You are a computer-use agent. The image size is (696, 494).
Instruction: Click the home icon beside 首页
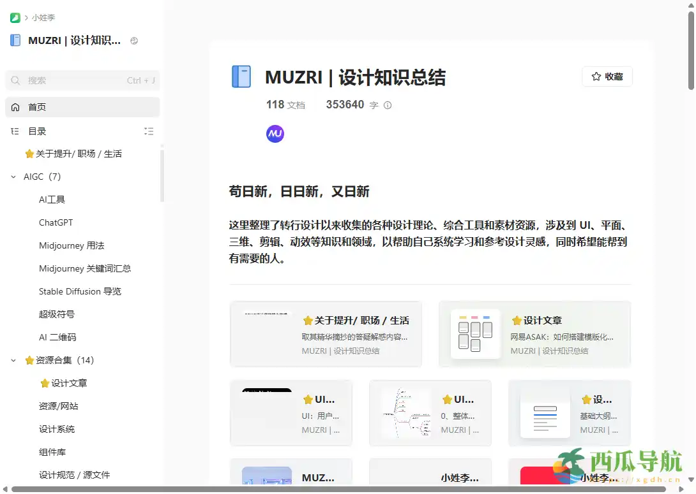click(16, 107)
